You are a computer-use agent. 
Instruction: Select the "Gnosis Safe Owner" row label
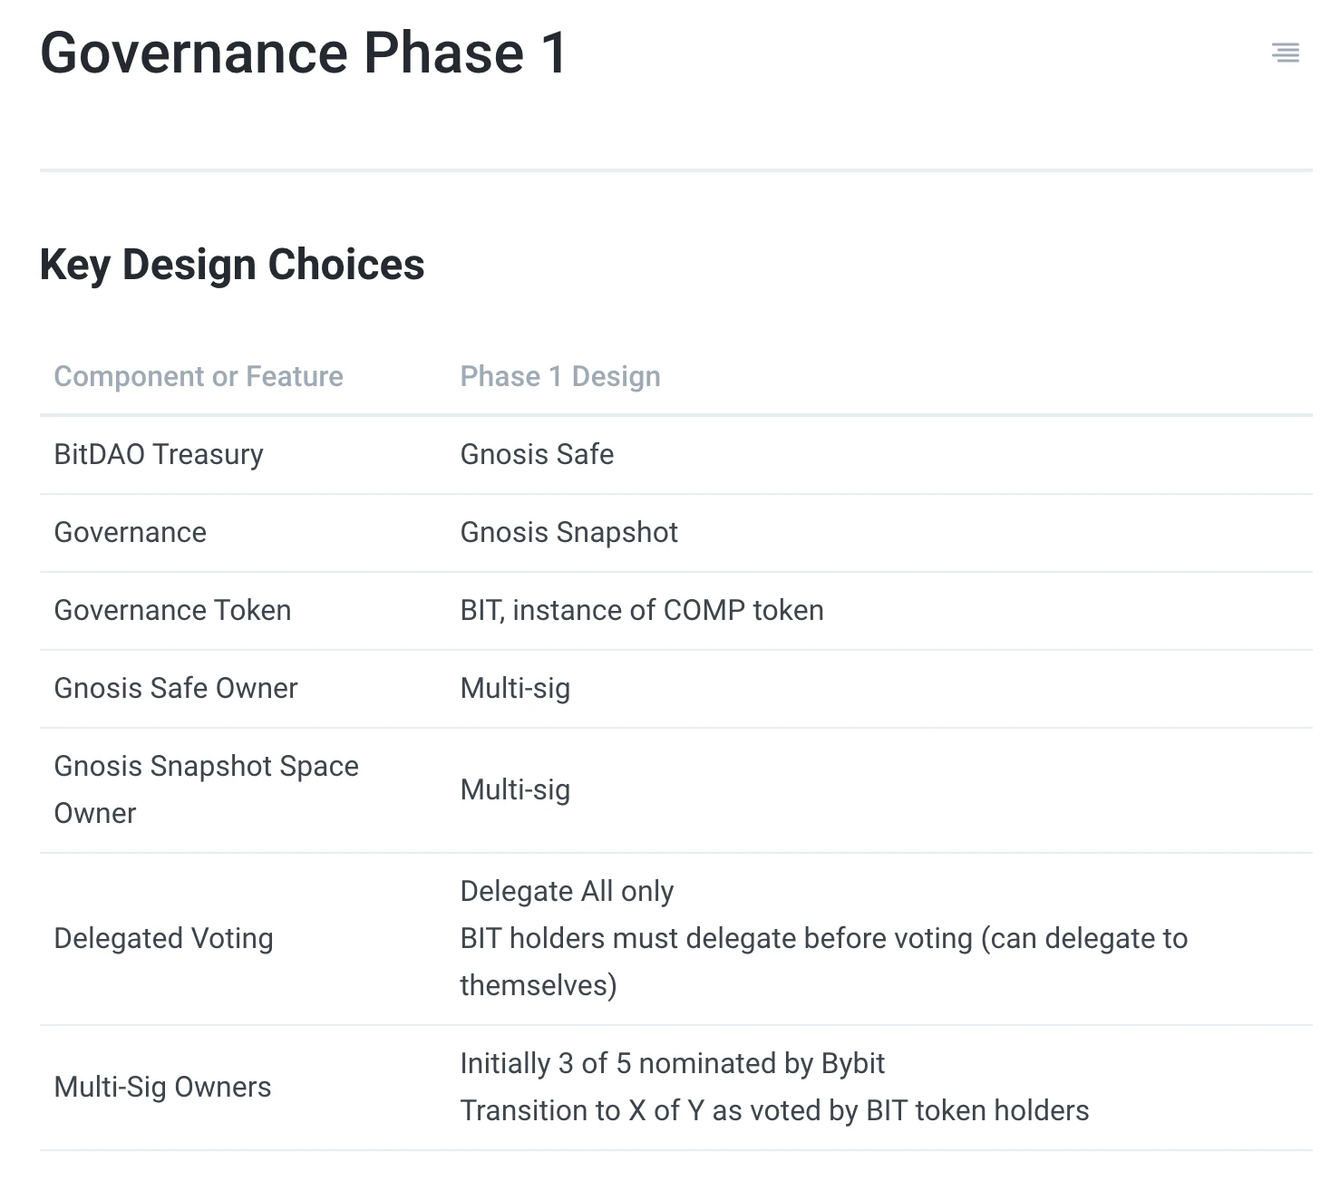[176, 688]
